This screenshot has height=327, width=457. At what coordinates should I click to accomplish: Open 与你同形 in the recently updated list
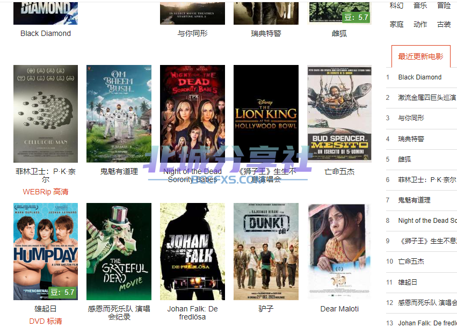(x=411, y=118)
